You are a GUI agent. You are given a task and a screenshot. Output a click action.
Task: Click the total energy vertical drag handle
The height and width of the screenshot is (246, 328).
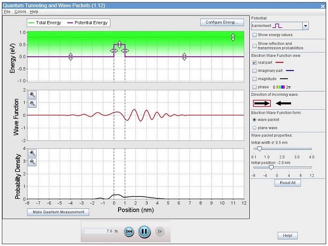coord(233,37)
